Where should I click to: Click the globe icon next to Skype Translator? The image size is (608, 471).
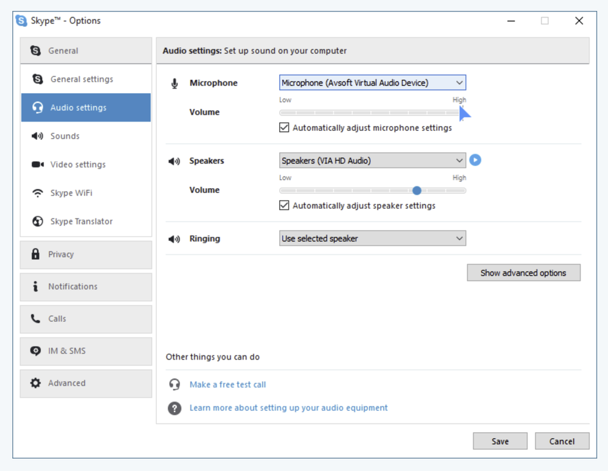(x=38, y=222)
